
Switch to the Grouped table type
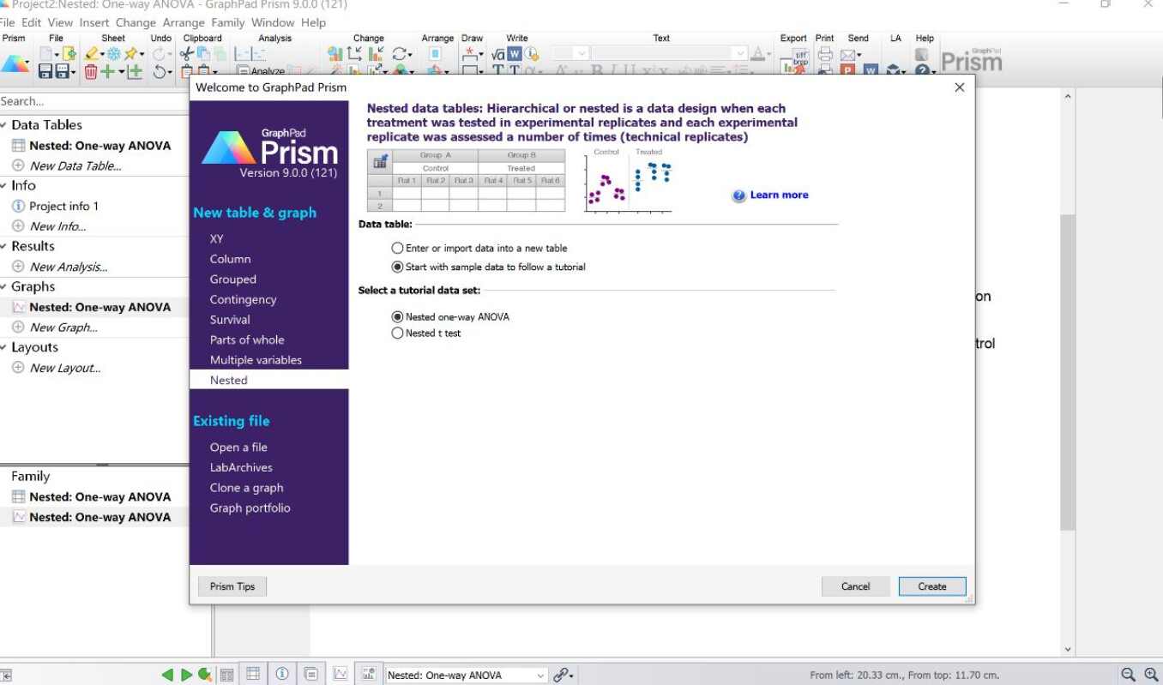(232, 279)
